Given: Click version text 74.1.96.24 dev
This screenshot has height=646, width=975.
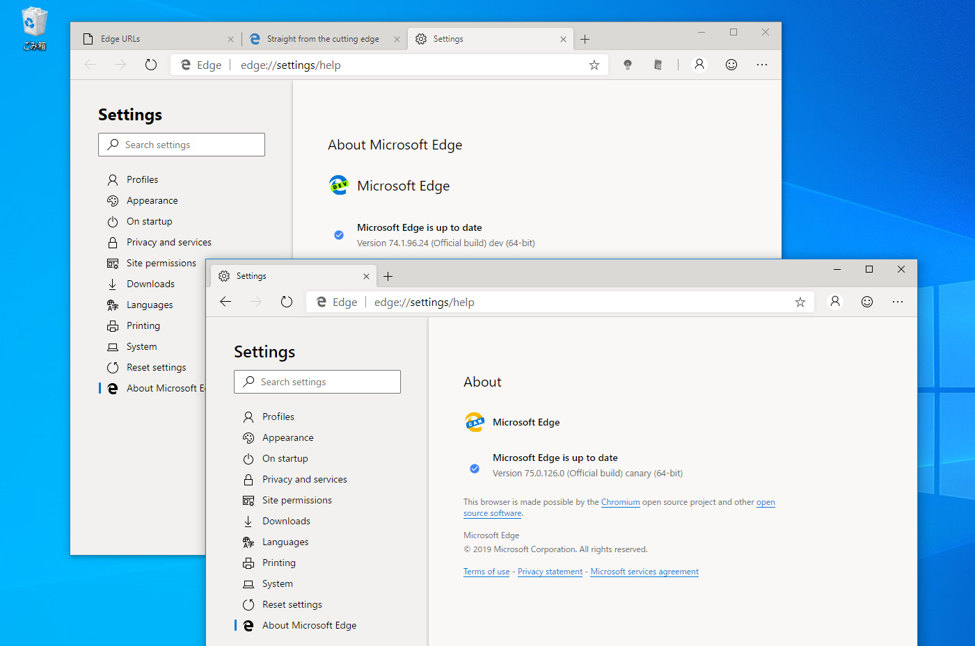Looking at the screenshot, I should click(x=446, y=243).
